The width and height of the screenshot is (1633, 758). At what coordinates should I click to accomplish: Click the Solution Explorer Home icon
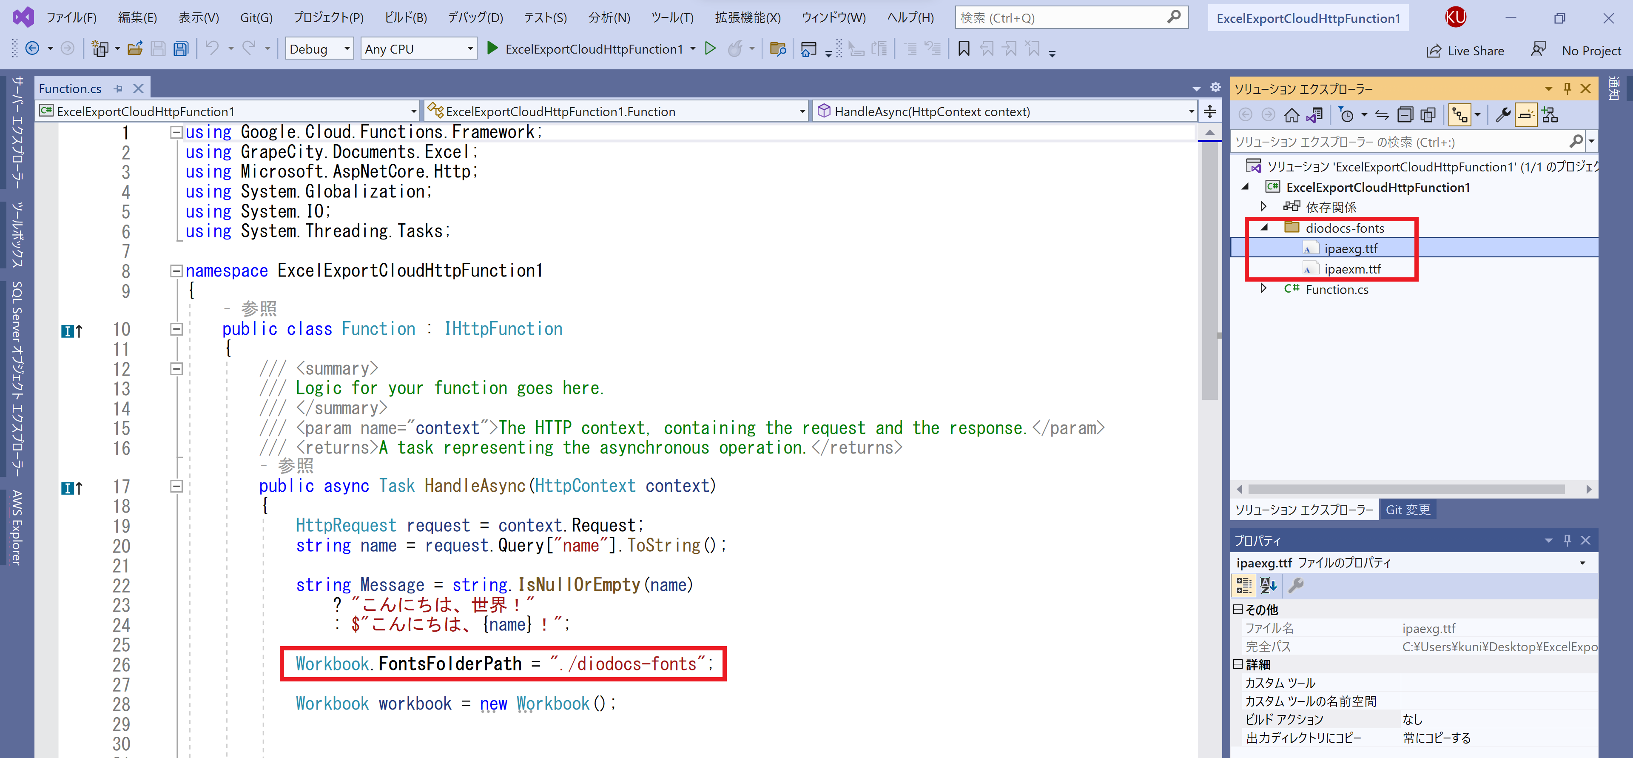pos(1292,115)
